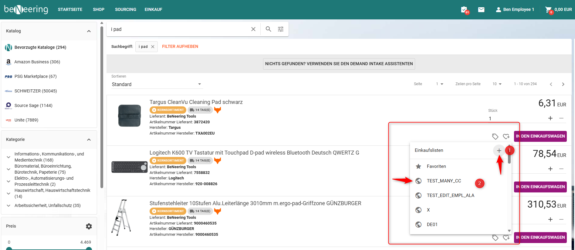575x250 pixels.
Task: Clear the search field with X icon
Action: (253, 29)
